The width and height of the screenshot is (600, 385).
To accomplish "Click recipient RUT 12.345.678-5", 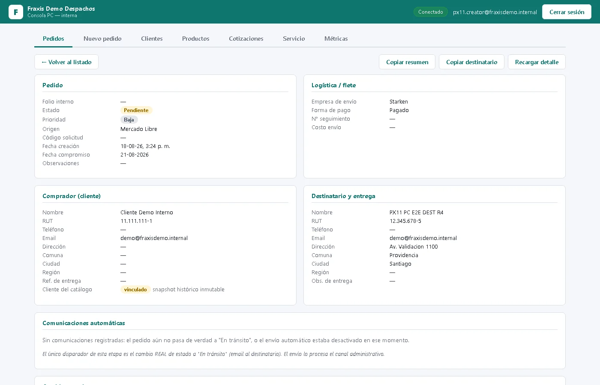I will [x=405, y=221].
